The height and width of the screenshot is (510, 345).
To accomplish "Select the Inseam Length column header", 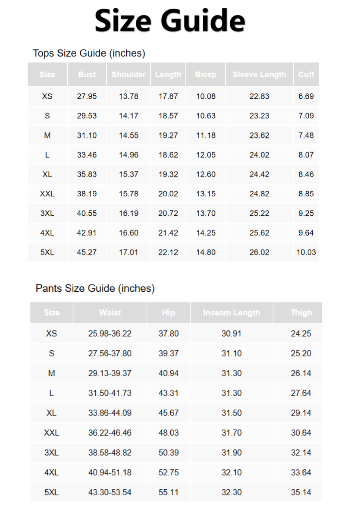I will point(232,313).
